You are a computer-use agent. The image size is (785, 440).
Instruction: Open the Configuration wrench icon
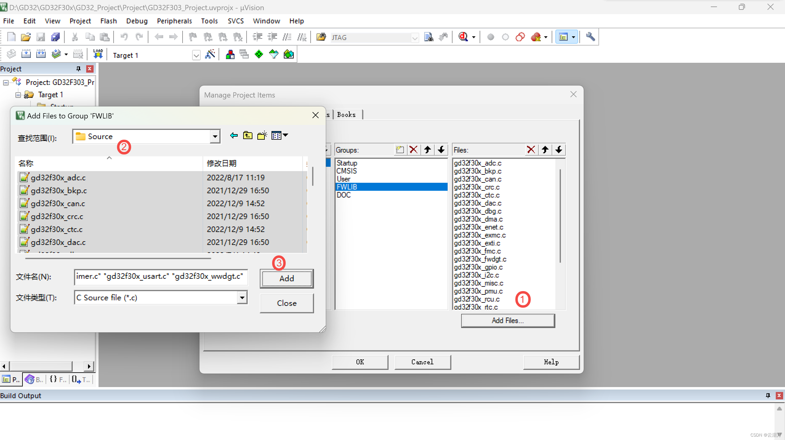(x=590, y=37)
